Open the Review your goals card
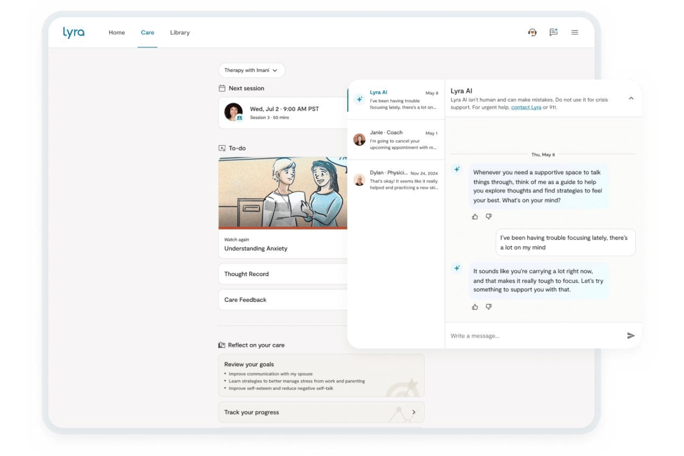The height and width of the screenshot is (456, 684). tap(321, 376)
